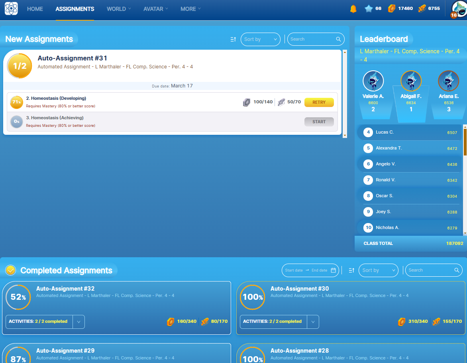Click inside the Completed Assignments search box
The height and width of the screenshot is (363, 467).
(430, 270)
